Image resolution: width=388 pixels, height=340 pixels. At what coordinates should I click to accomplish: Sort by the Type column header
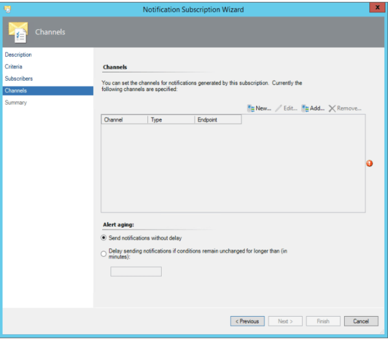point(171,120)
